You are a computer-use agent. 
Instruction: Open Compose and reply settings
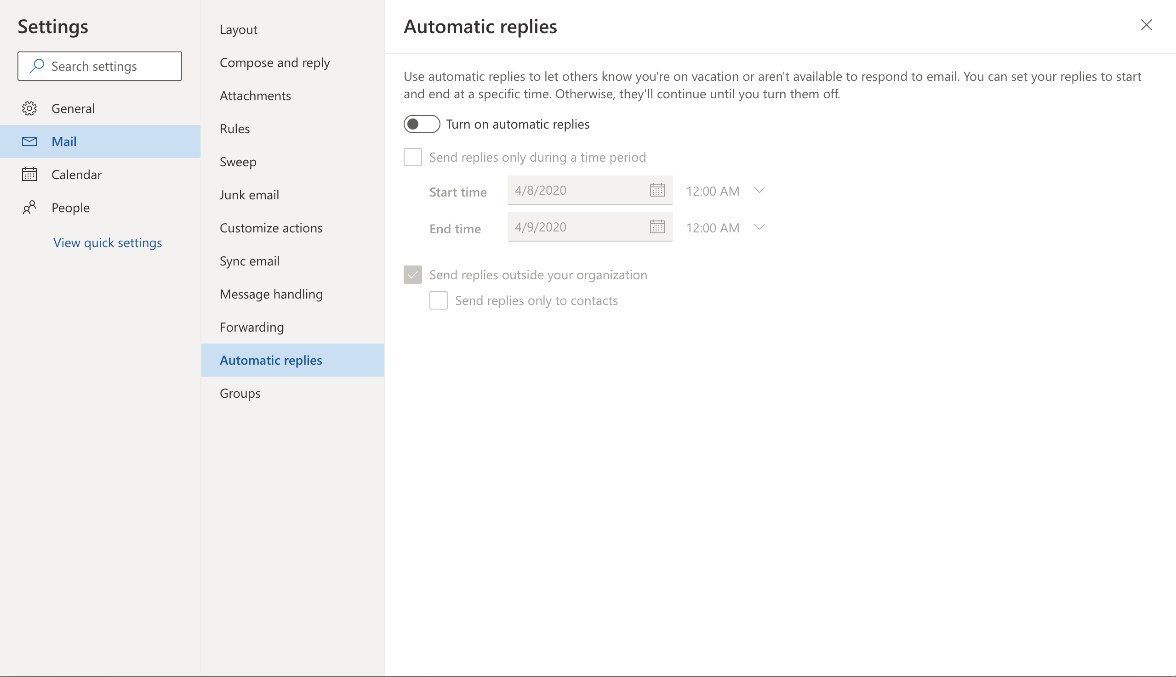(x=293, y=62)
